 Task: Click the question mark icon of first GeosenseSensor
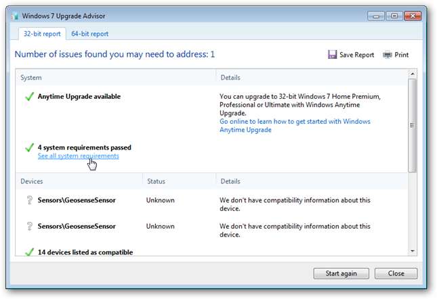29,200
